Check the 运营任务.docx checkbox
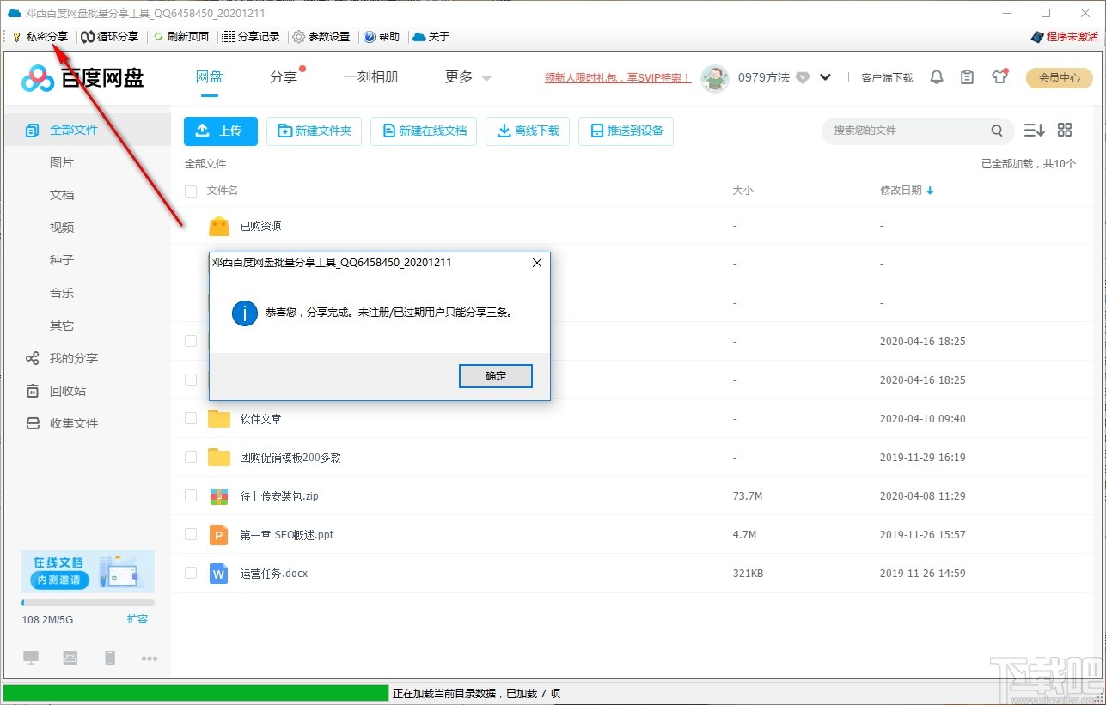The width and height of the screenshot is (1106, 705). (x=191, y=573)
